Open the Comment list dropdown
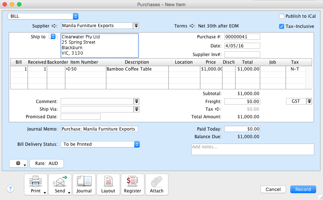 point(136,102)
